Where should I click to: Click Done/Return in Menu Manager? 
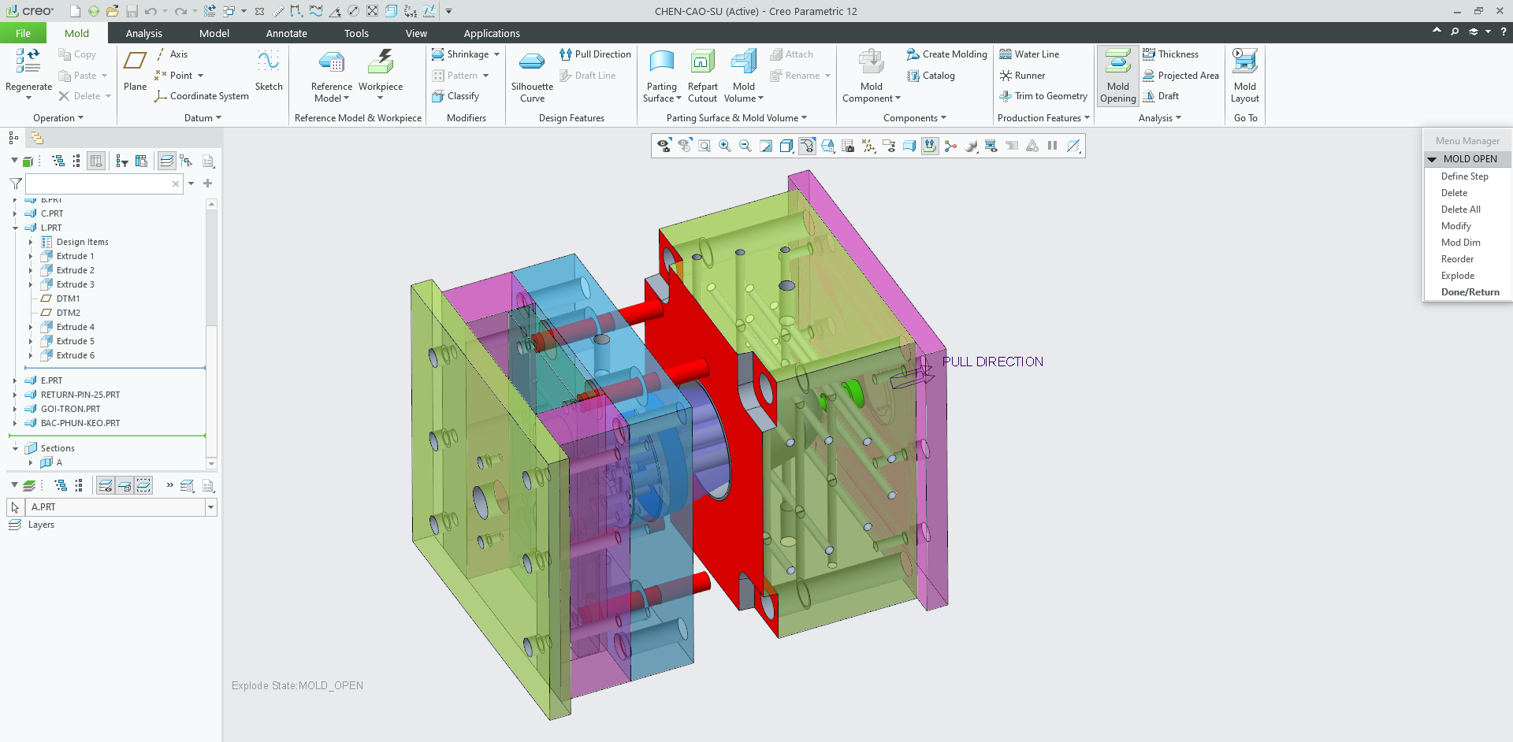coord(1470,292)
